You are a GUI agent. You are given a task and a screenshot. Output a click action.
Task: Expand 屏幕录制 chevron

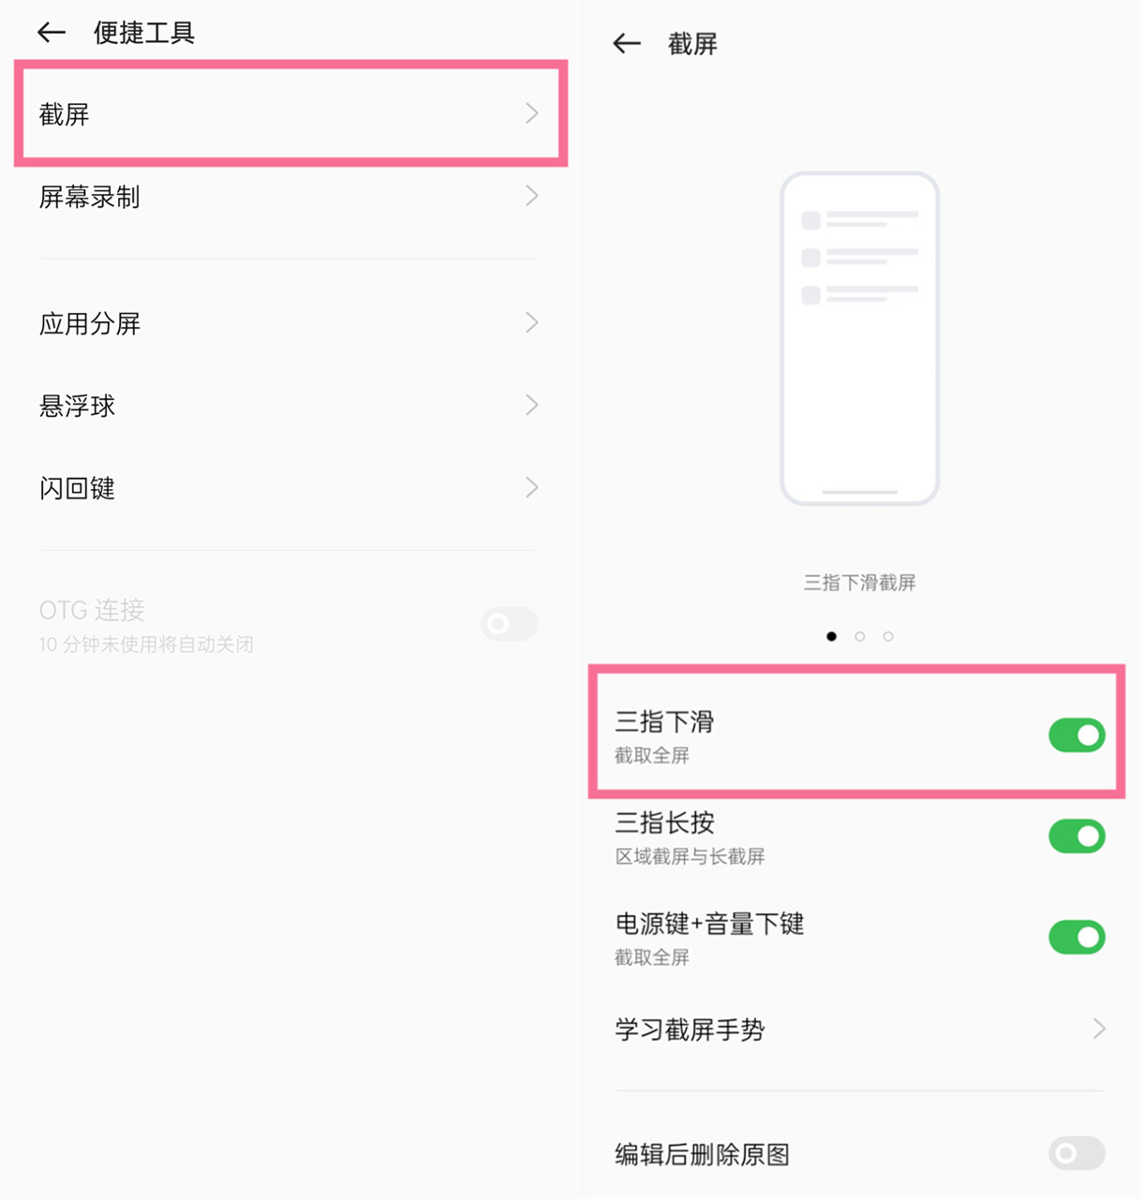(532, 196)
